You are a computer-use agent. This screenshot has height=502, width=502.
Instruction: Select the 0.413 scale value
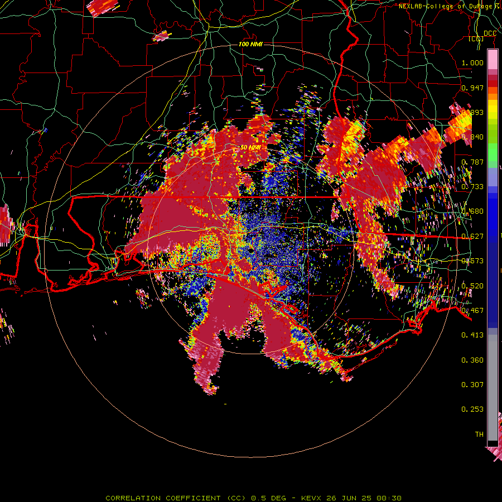472,335
